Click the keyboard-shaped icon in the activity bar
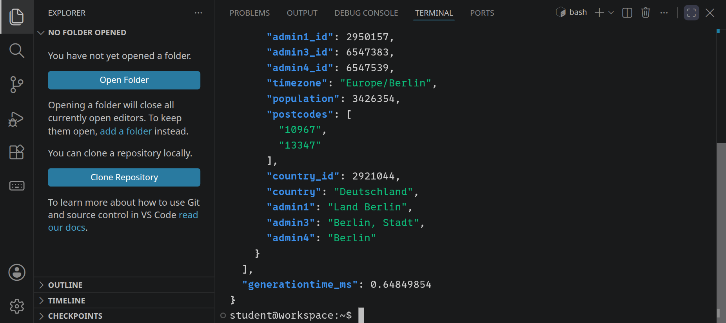The height and width of the screenshot is (323, 726). pos(16,186)
